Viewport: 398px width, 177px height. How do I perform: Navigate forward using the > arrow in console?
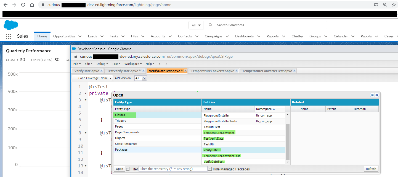166,64
